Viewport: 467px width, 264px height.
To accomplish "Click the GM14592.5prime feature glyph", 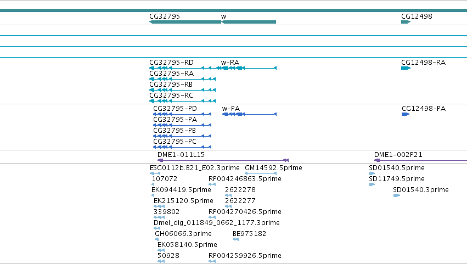I will pyautogui.click(x=261, y=173).
